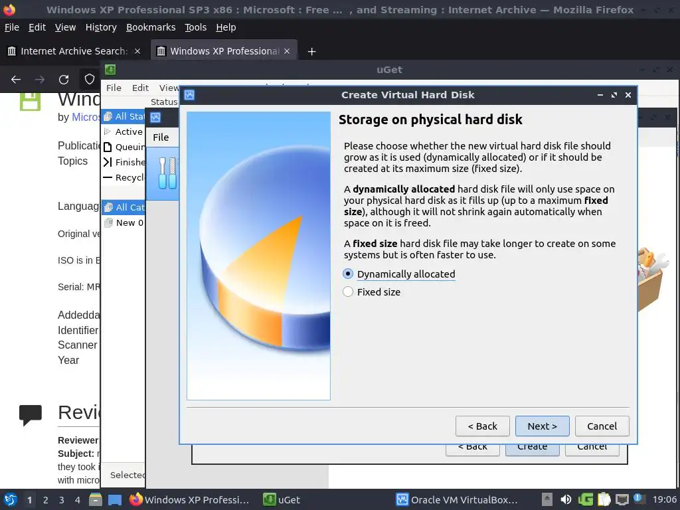Open Firefox History menu
This screenshot has width=680, height=510.
tap(101, 27)
